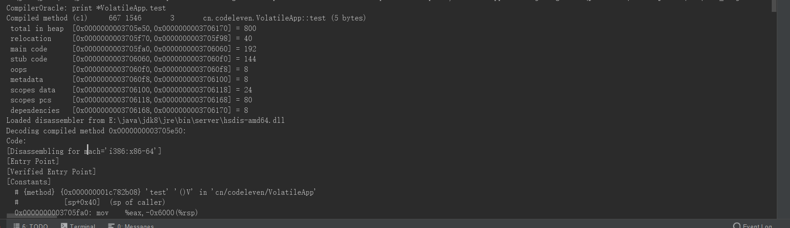Click the [Constants] line in the output
790x228 pixels.
pos(28,182)
